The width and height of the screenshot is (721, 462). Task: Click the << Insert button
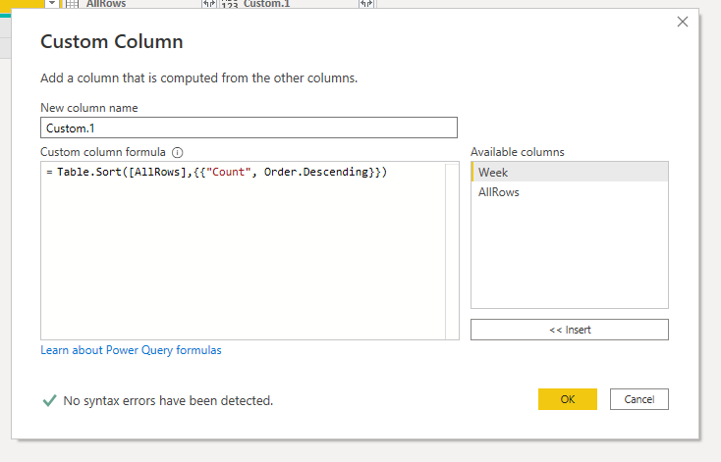(x=570, y=330)
